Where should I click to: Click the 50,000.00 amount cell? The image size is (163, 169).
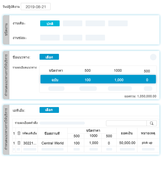(127, 143)
